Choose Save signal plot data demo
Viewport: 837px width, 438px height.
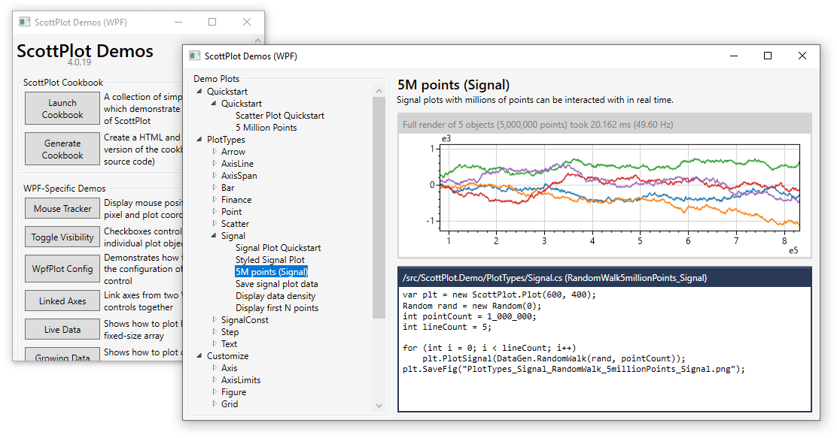[276, 284]
